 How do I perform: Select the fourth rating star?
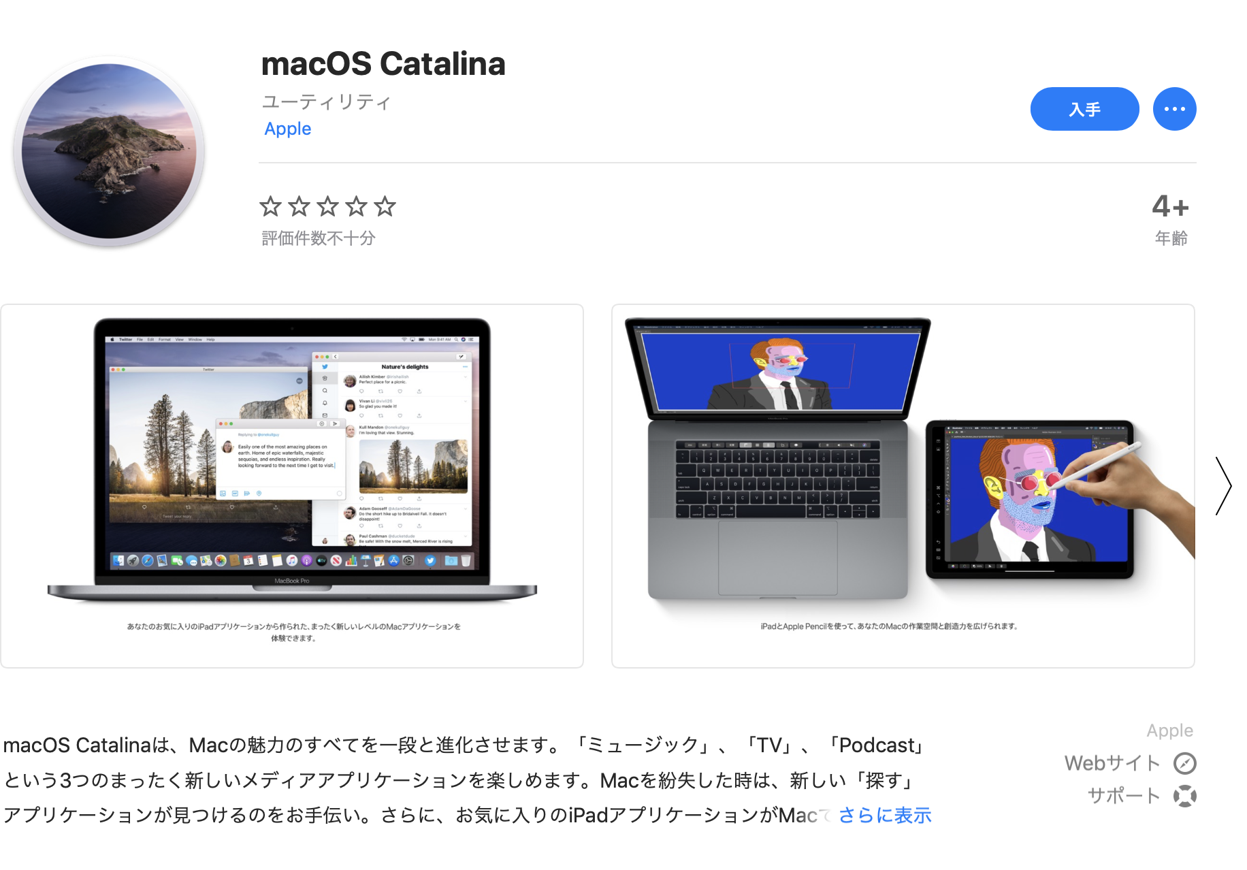[356, 206]
